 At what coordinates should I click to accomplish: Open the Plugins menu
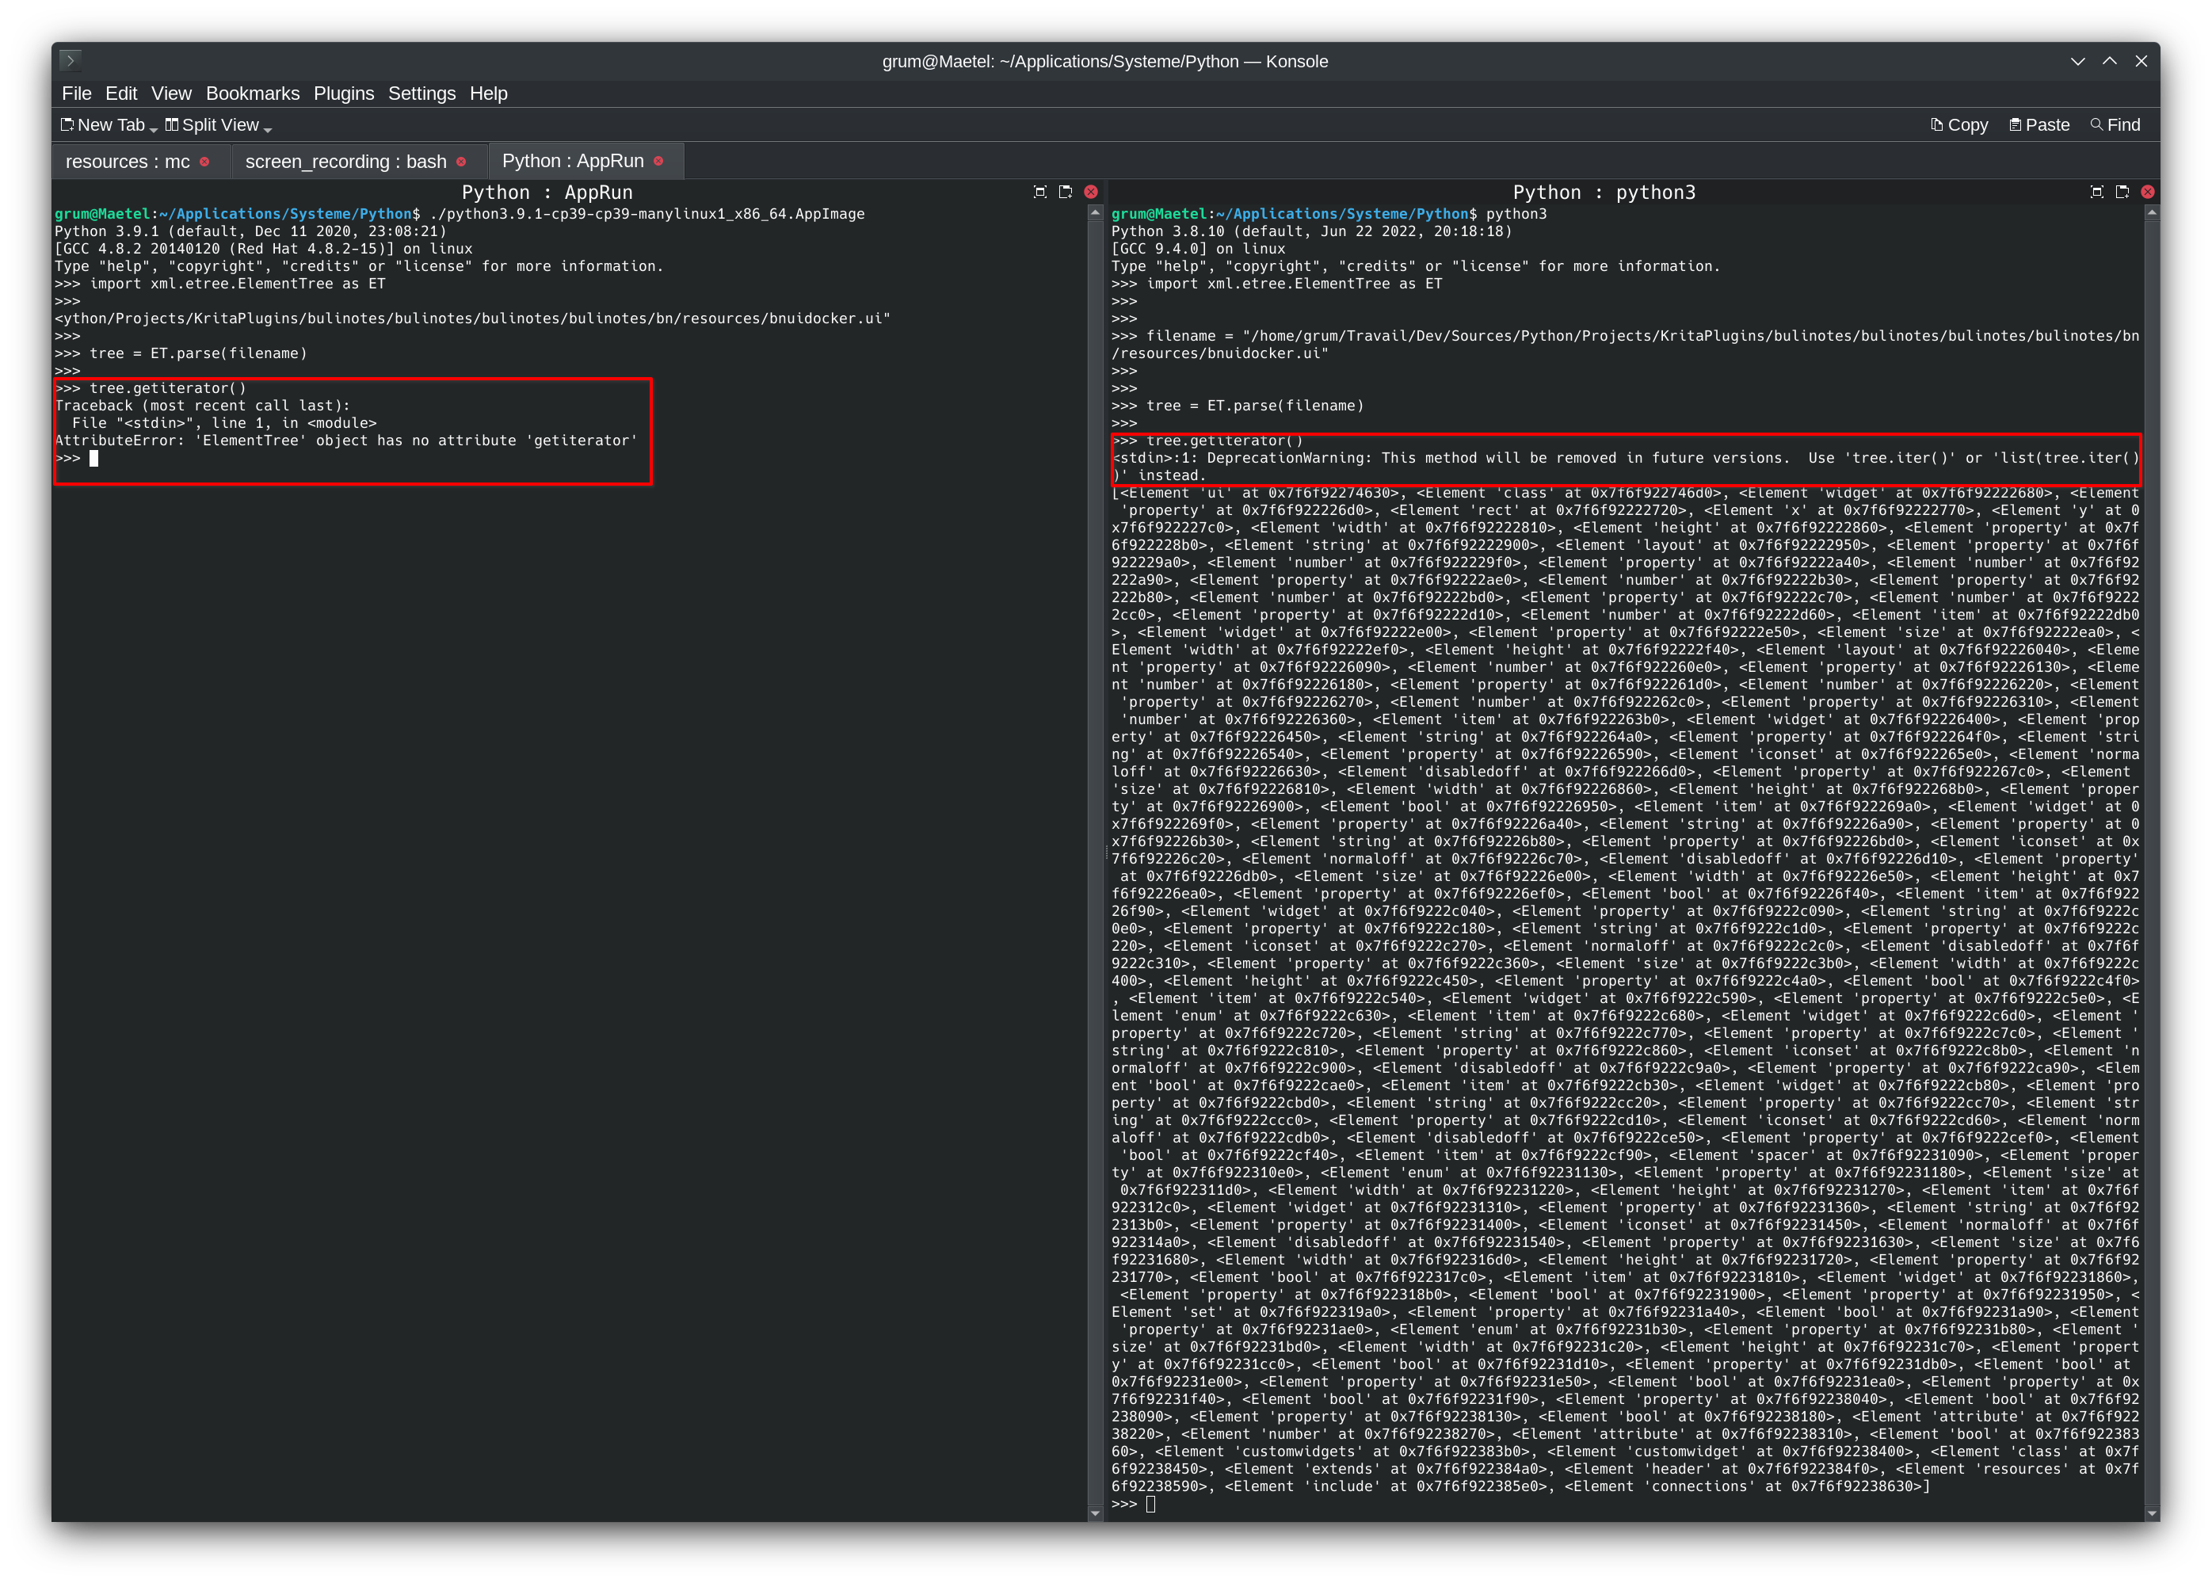coord(343,93)
